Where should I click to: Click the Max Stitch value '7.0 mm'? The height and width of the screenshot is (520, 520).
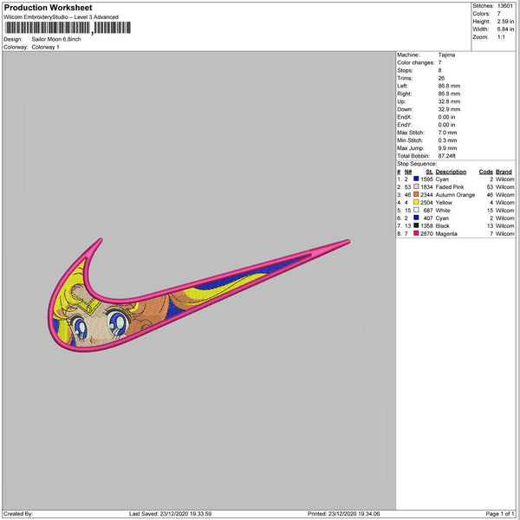(x=447, y=133)
